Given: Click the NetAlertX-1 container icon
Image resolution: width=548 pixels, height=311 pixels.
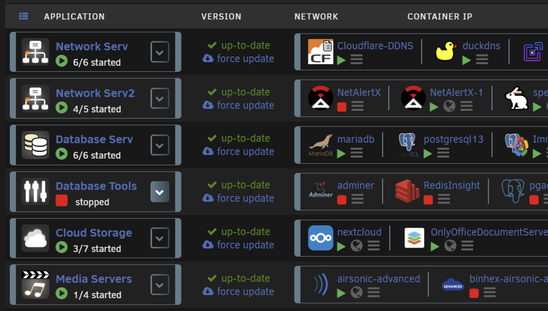Looking at the screenshot, I should (x=413, y=98).
